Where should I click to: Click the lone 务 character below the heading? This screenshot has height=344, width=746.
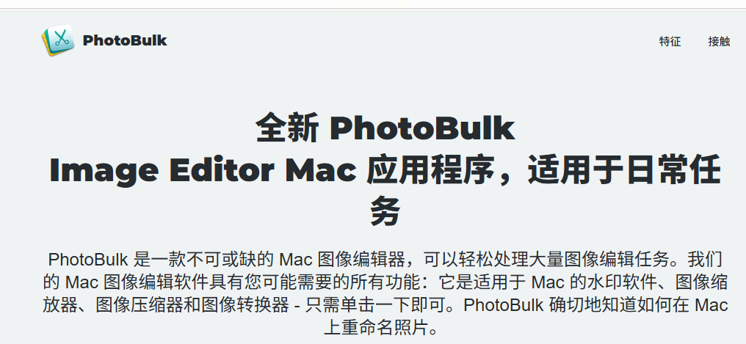click(x=385, y=211)
